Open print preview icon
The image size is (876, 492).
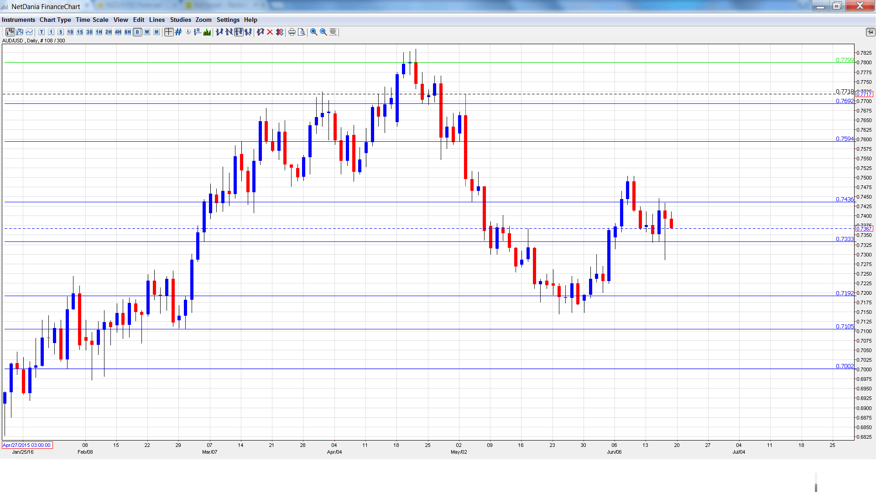pyautogui.click(x=302, y=32)
